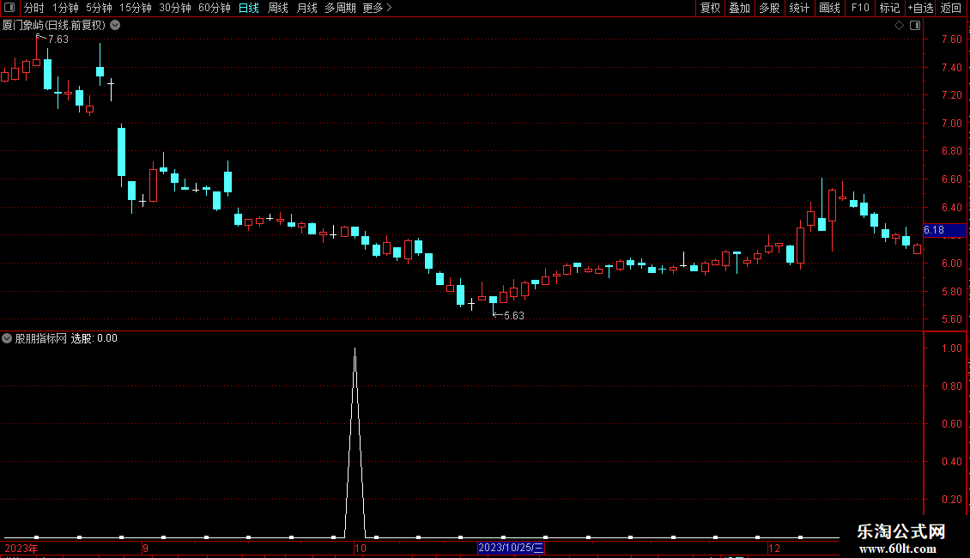The height and width of the screenshot is (558, 970).
Task: Select the 周线 weekly chart tab
Action: click(278, 8)
